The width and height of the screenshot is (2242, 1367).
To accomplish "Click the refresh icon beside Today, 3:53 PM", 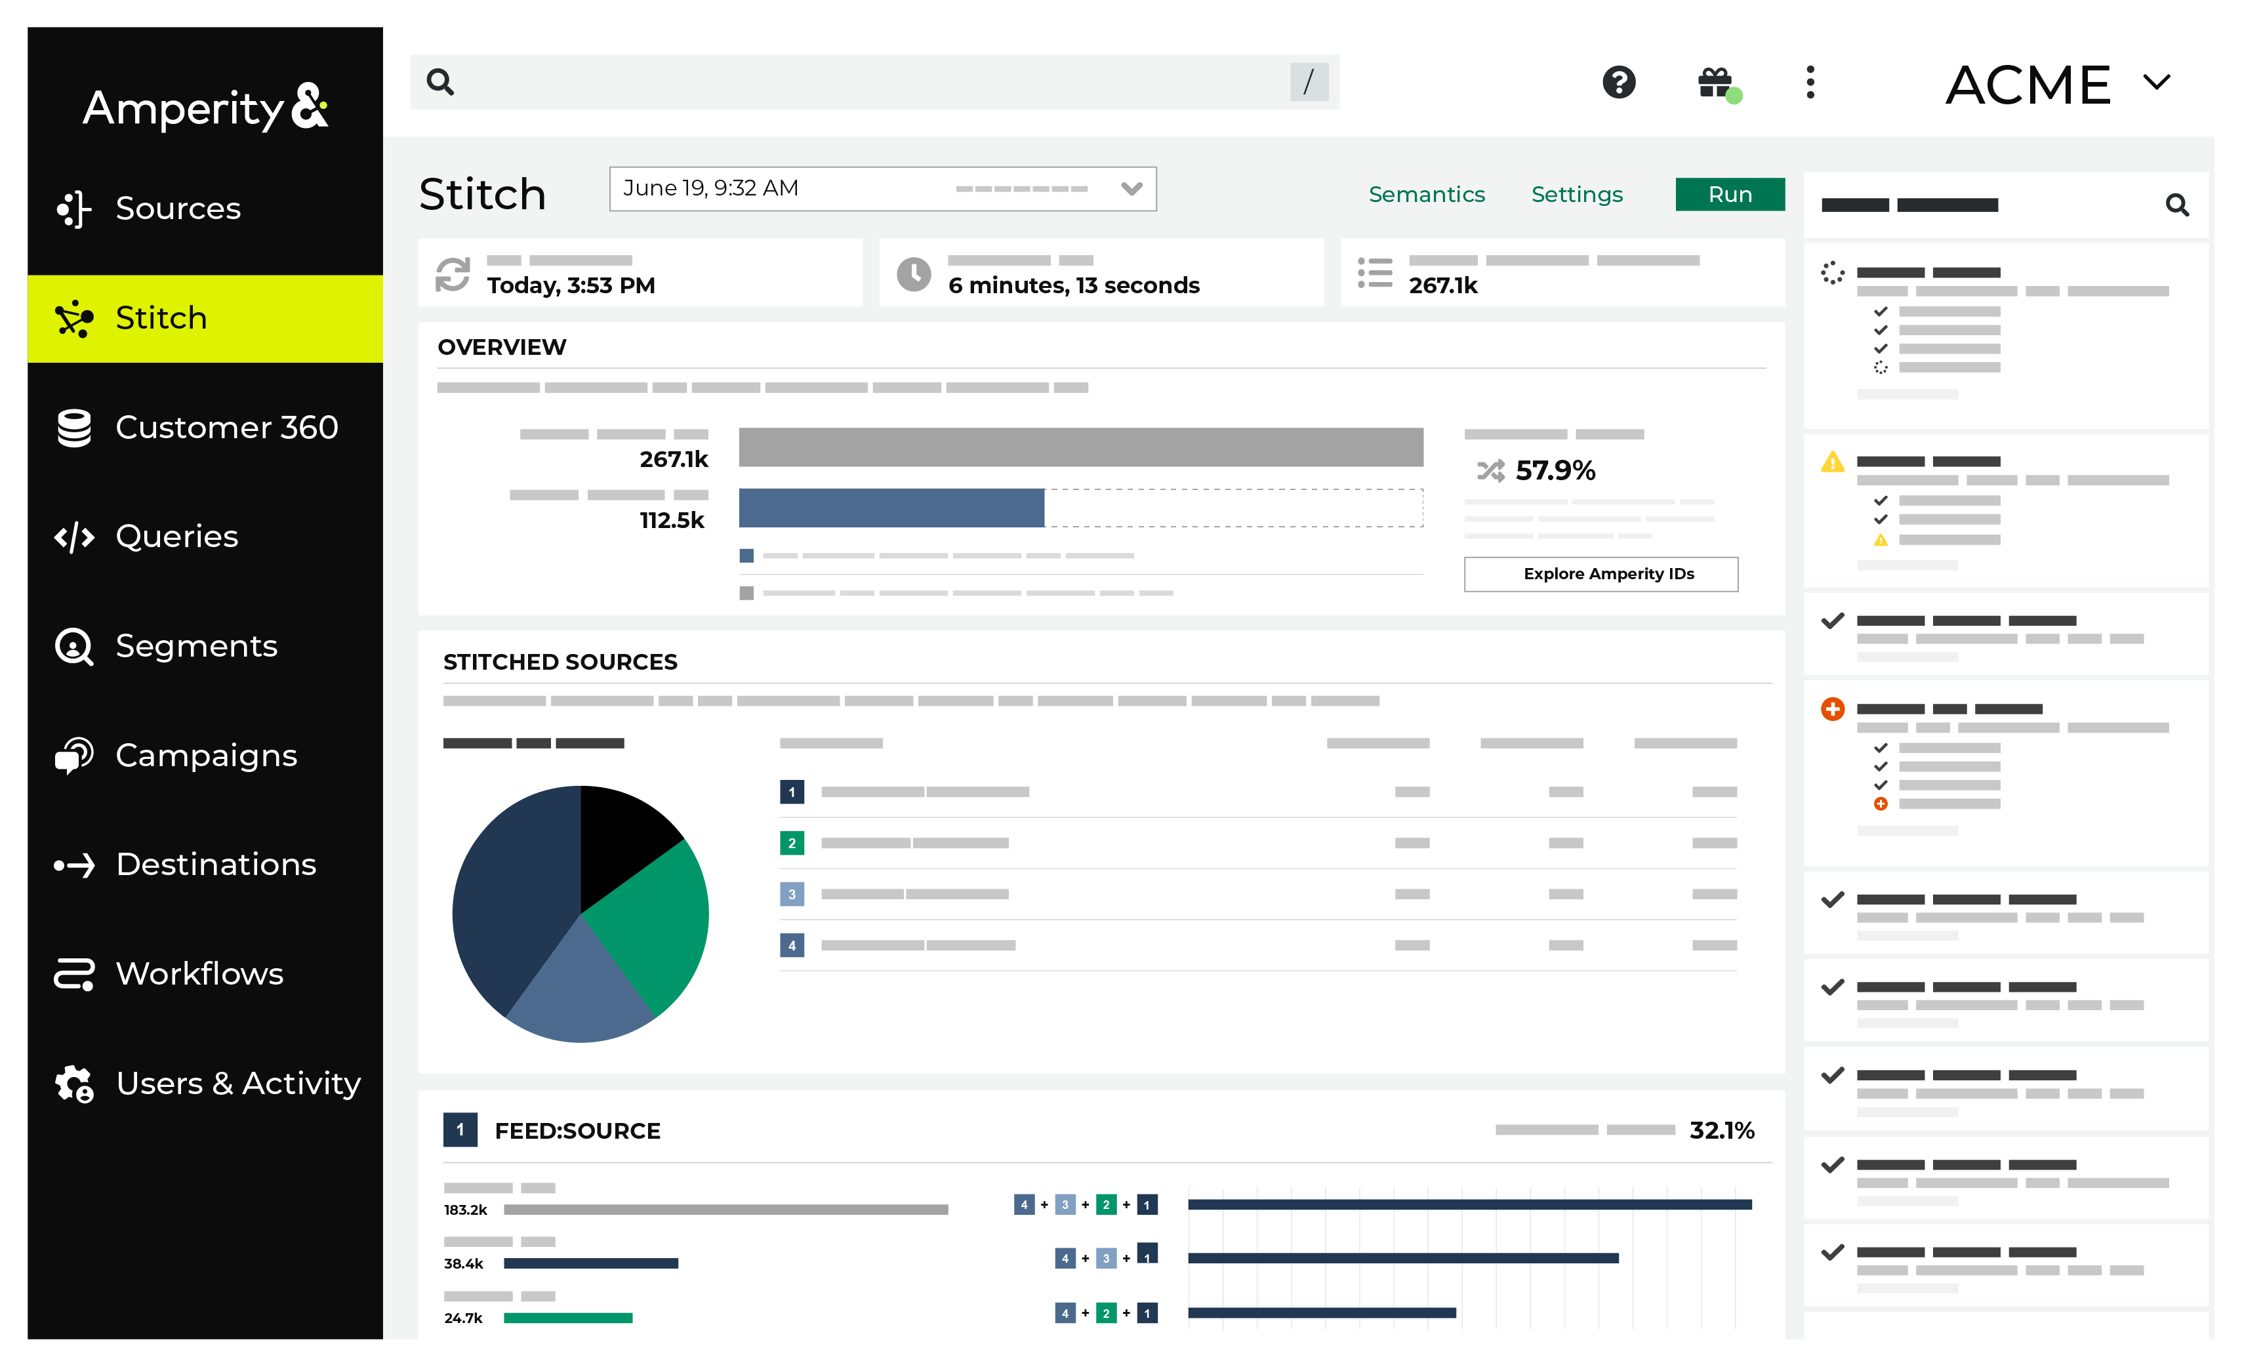I will click(x=452, y=274).
